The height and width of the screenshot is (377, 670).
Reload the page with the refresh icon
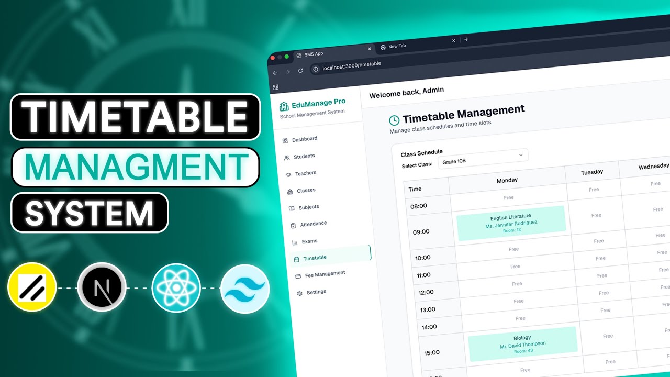point(300,70)
